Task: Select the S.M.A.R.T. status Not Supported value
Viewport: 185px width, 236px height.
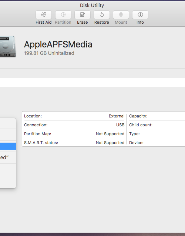Action: point(110,143)
